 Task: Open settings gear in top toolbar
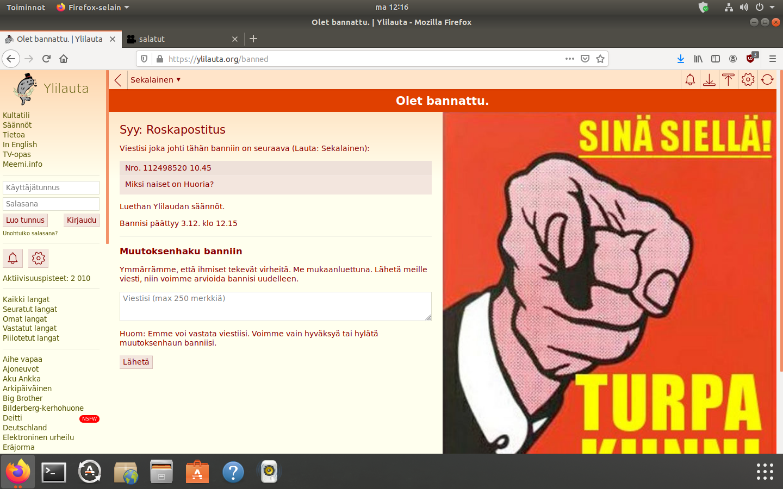748,80
